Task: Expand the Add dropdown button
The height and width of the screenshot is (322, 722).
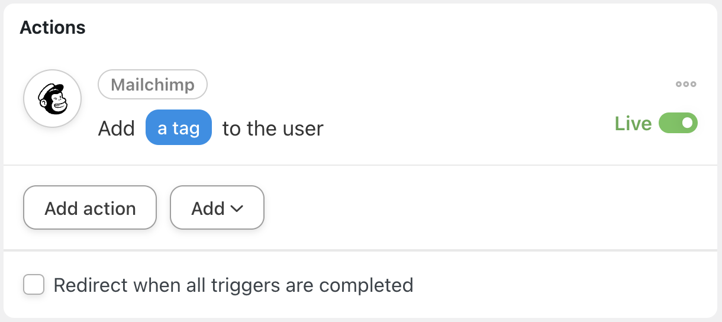Action: 217,208
